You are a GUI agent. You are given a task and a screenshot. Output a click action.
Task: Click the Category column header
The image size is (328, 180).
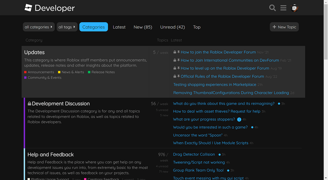34,40
